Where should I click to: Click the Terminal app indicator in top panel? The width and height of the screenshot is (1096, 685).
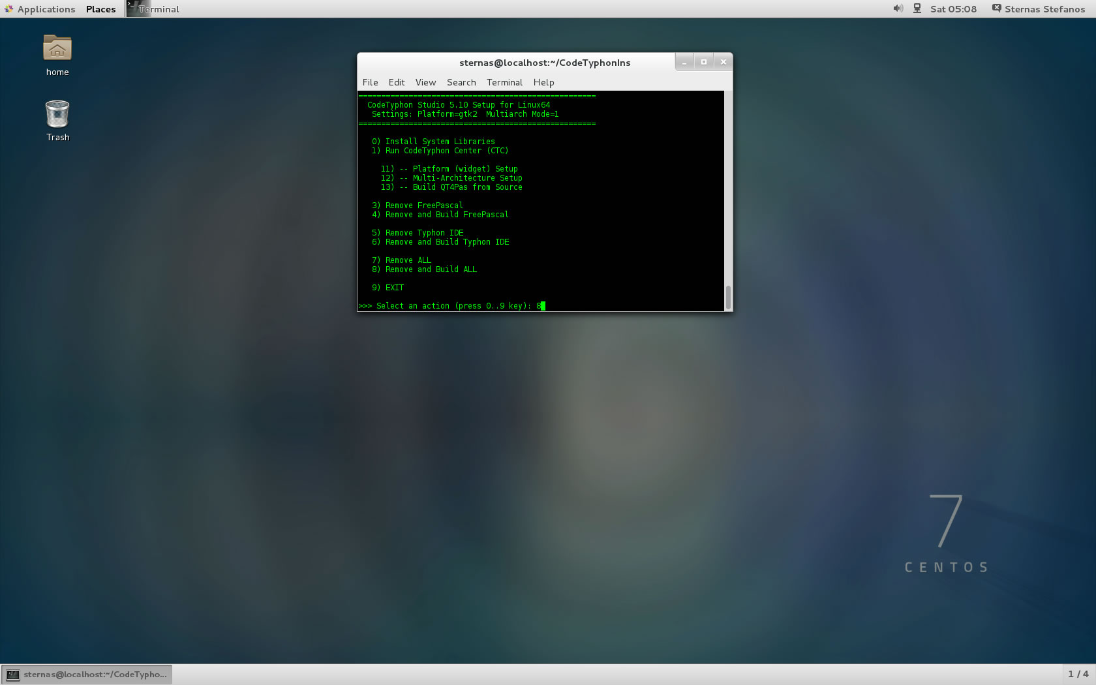pos(153,9)
